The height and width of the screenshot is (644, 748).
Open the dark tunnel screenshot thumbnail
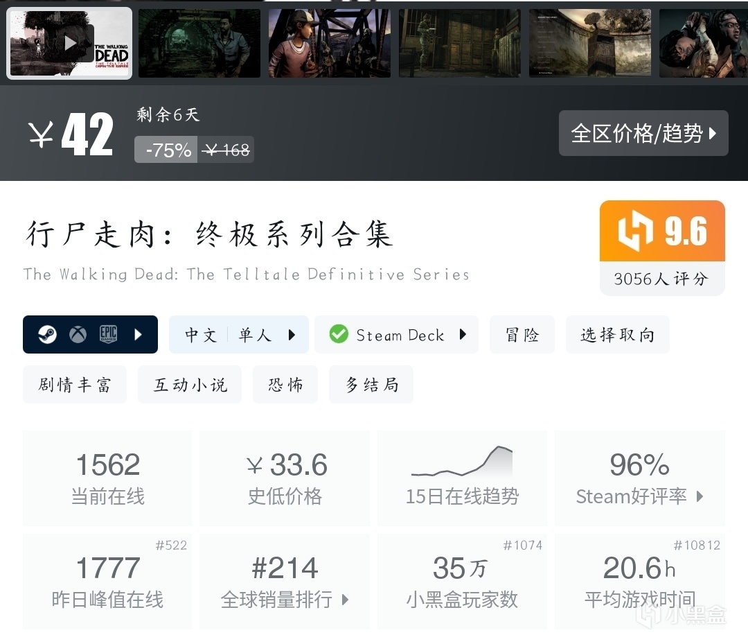pos(199,43)
